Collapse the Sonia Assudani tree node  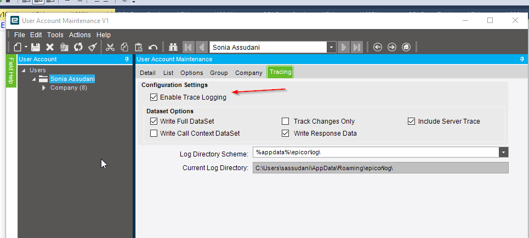[34, 79]
